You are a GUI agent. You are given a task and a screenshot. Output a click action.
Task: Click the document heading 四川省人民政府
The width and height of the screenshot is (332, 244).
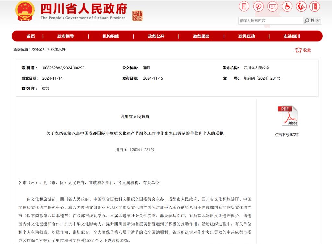(135, 117)
